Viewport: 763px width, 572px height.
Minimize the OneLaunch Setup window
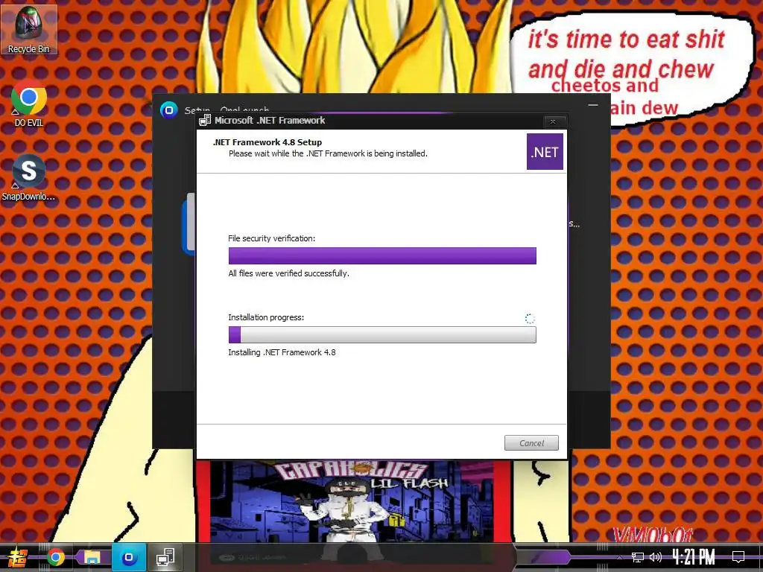point(592,105)
